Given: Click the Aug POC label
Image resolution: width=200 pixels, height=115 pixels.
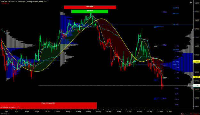Looking at the screenshot, I should [176, 25].
